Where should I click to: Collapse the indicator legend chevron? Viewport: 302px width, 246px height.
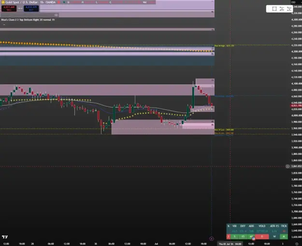(4, 25)
